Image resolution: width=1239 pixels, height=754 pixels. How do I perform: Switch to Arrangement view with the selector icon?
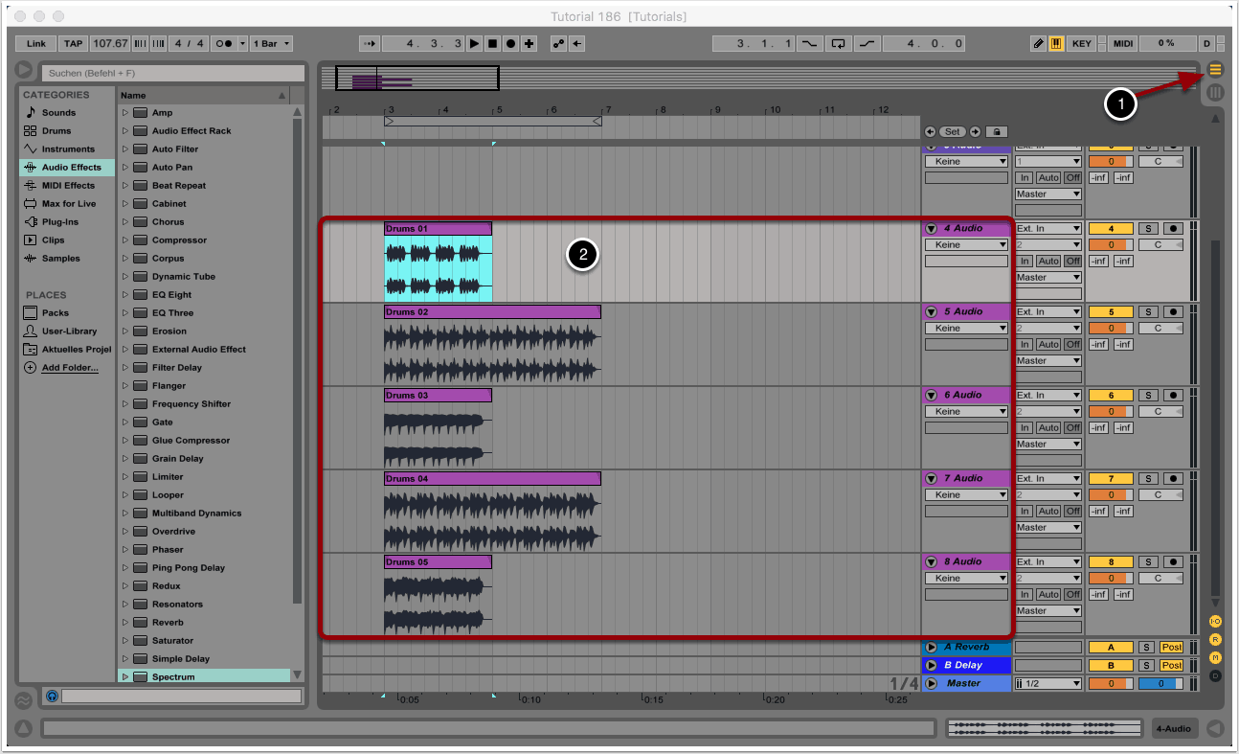tap(1216, 69)
